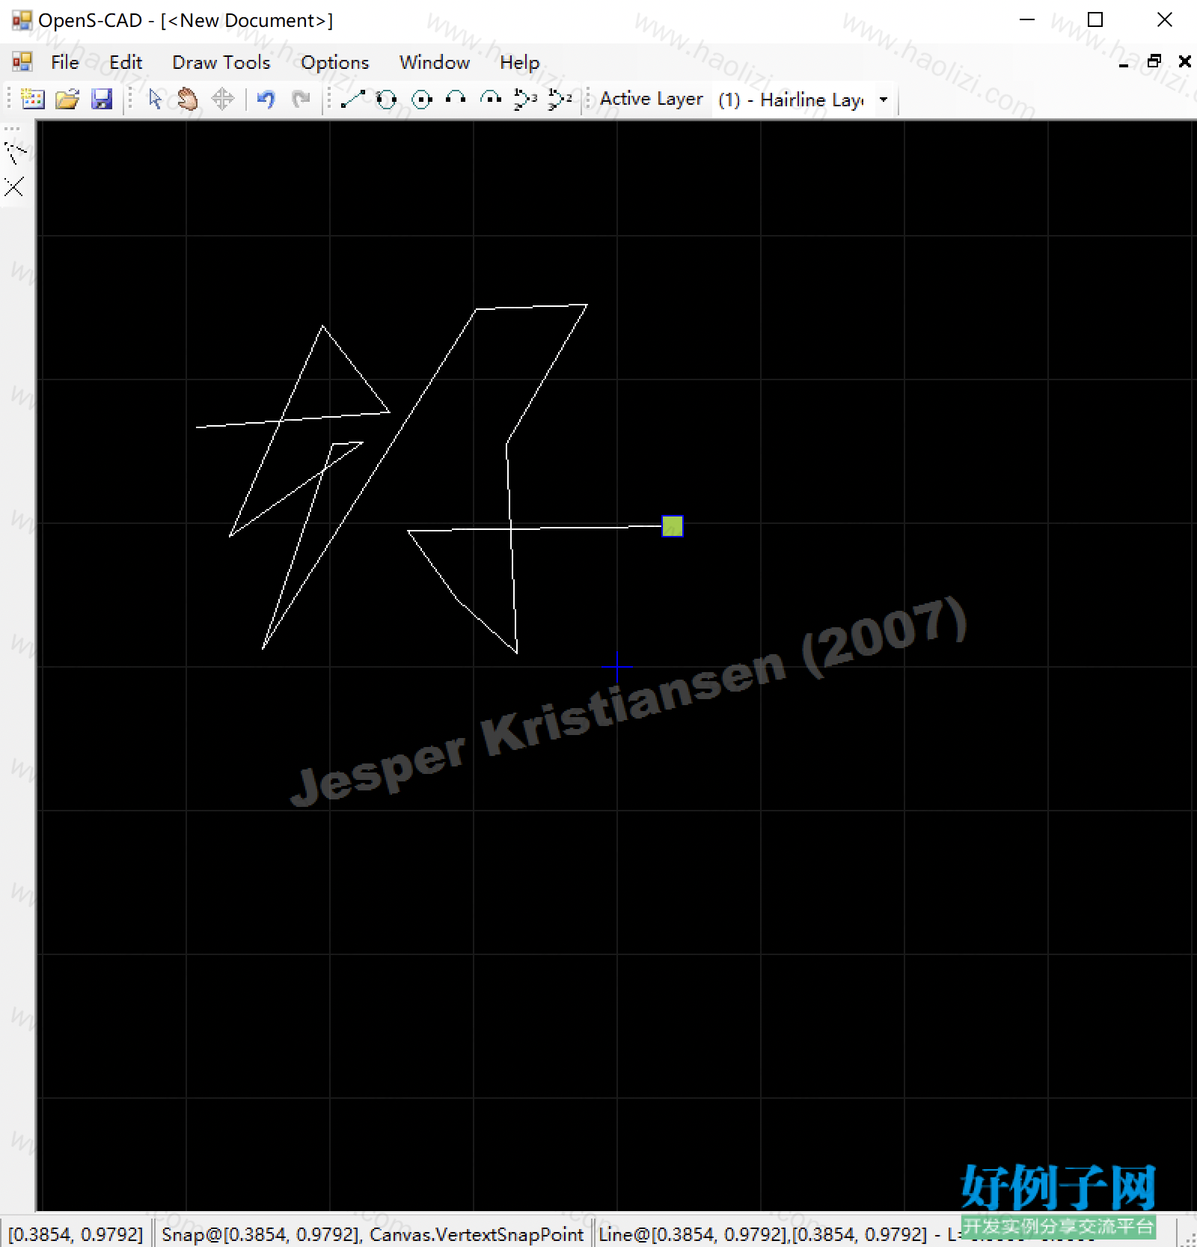Select the center-point arc tool

491,99
